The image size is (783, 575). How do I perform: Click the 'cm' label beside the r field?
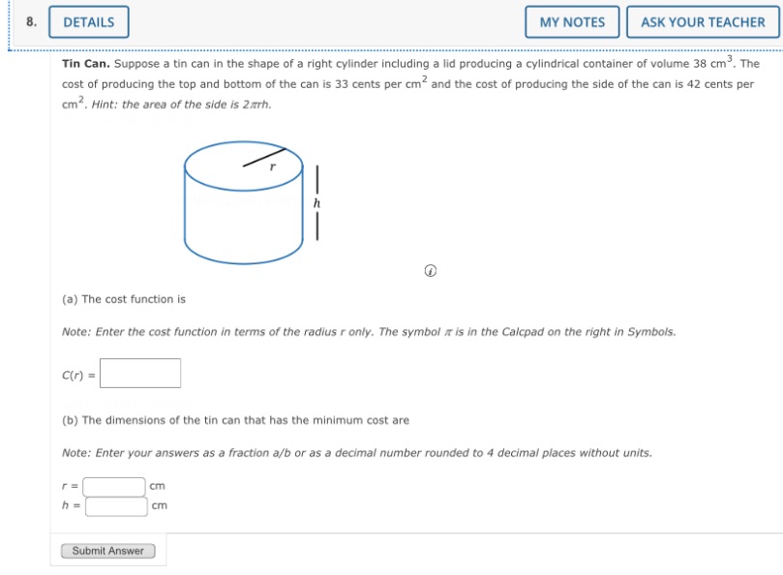pos(157,485)
